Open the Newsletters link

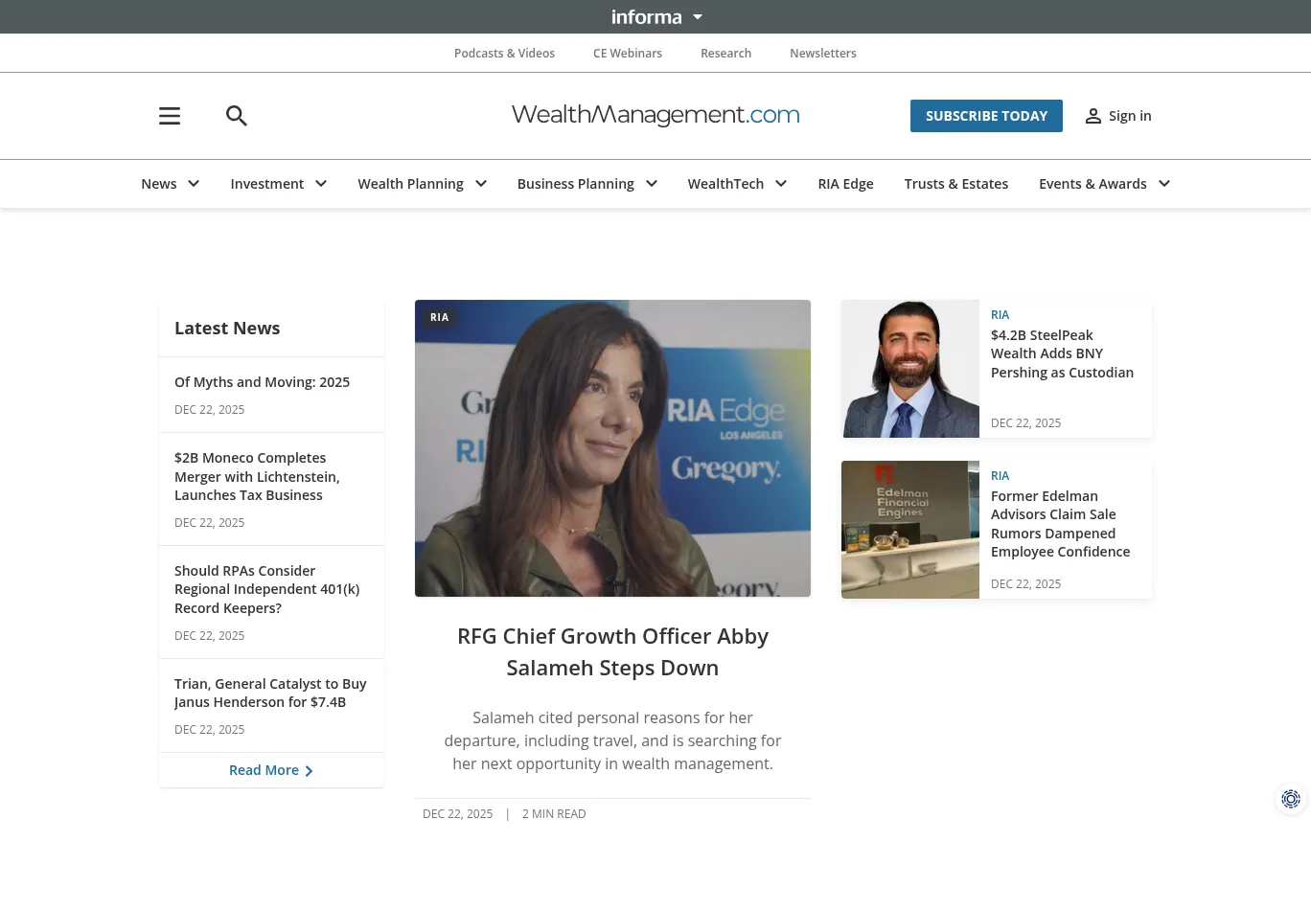[x=823, y=53]
